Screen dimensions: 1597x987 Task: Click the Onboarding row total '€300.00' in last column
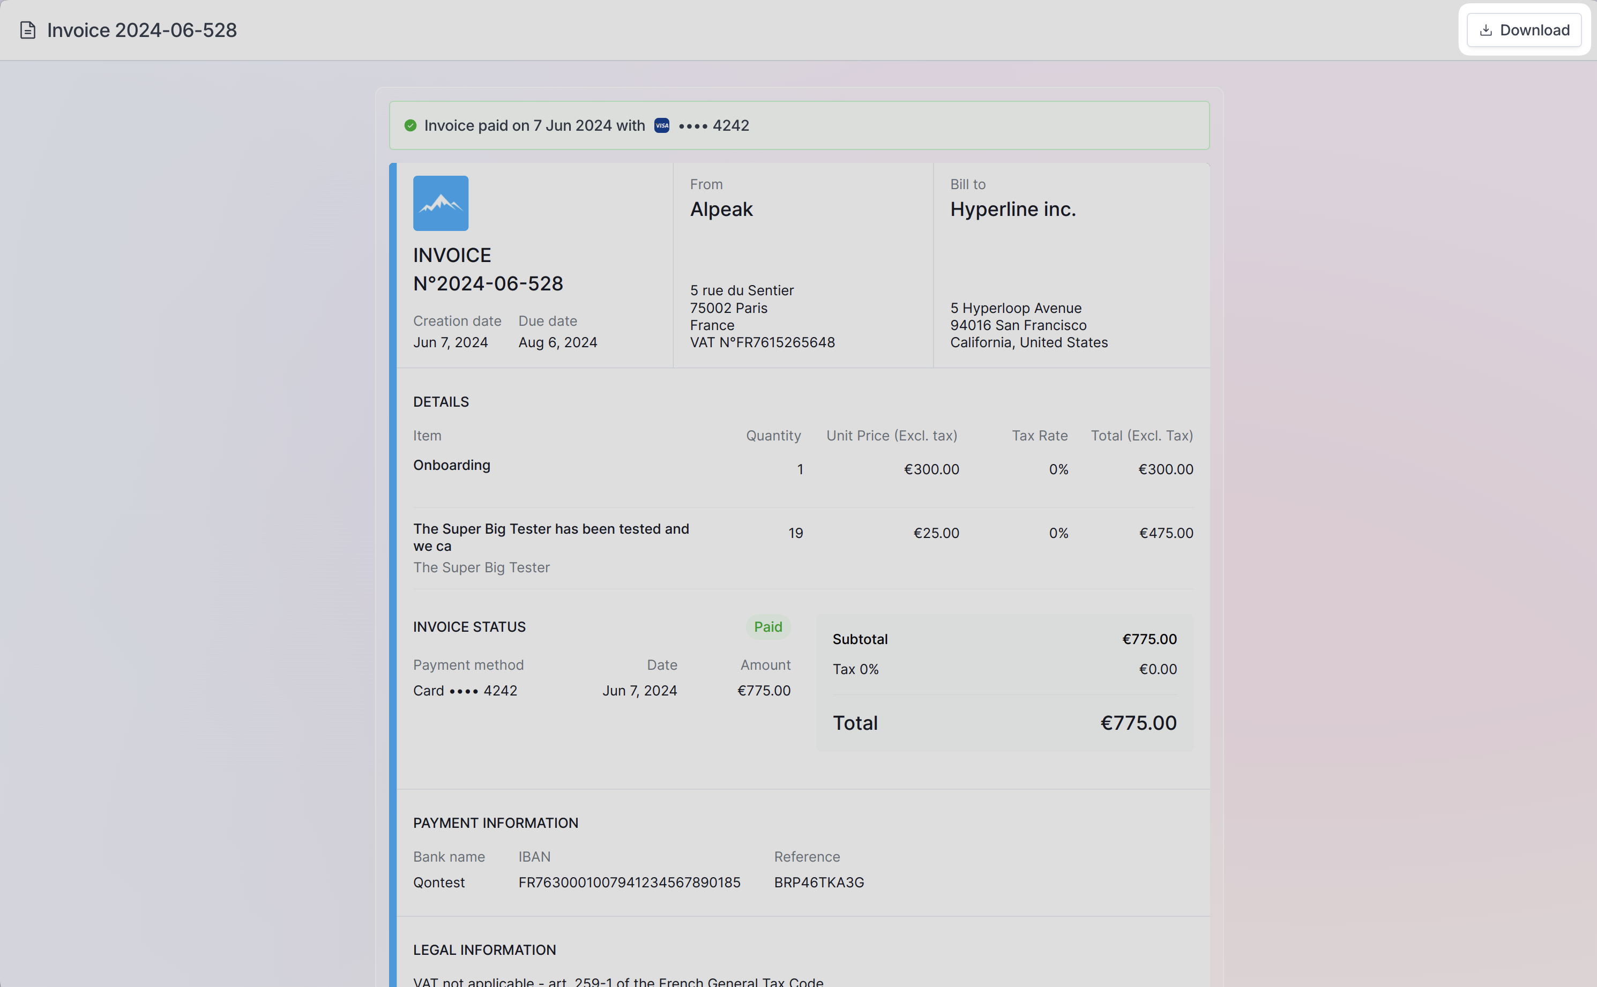pos(1166,469)
